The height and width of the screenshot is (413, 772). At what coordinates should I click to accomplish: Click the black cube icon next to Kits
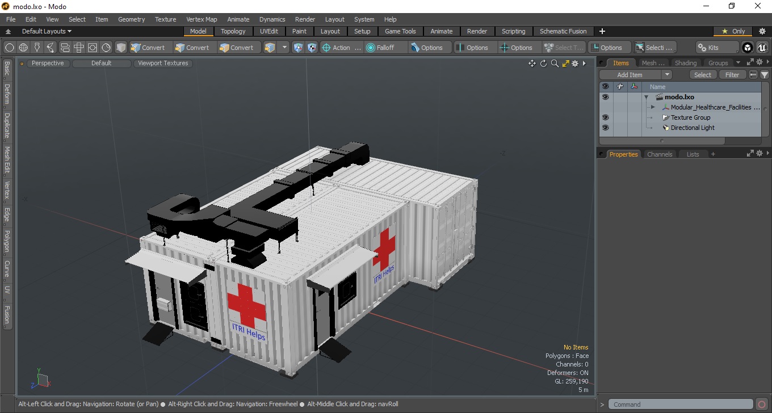tap(748, 48)
